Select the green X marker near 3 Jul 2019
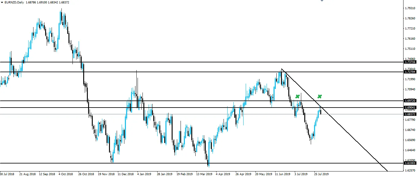The image size is (417, 177). pos(297,96)
